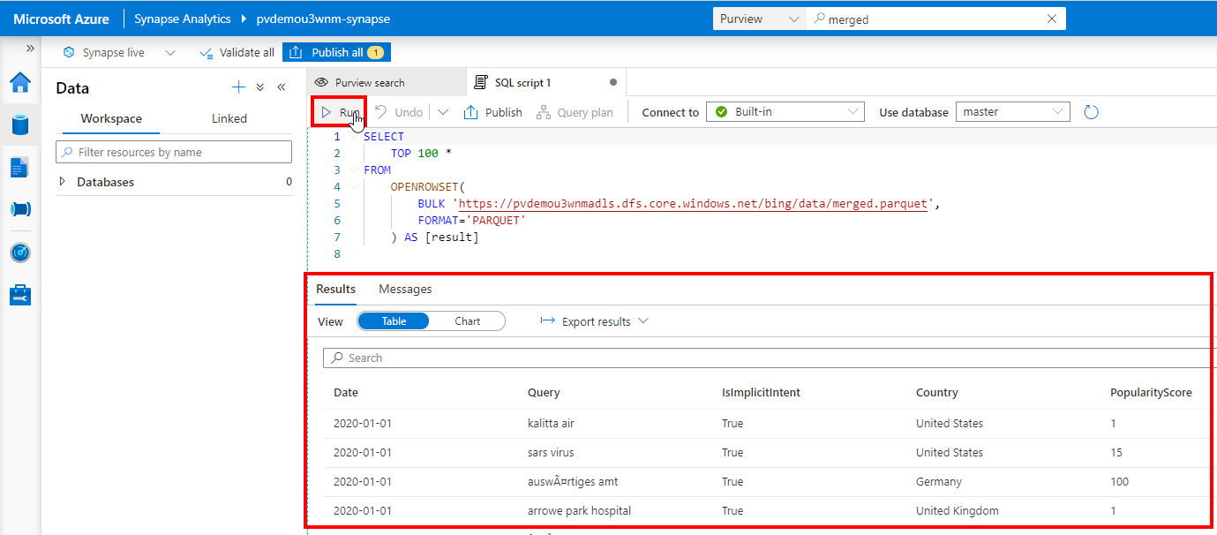
Task: Expand all items in Data panel
Action: point(260,87)
